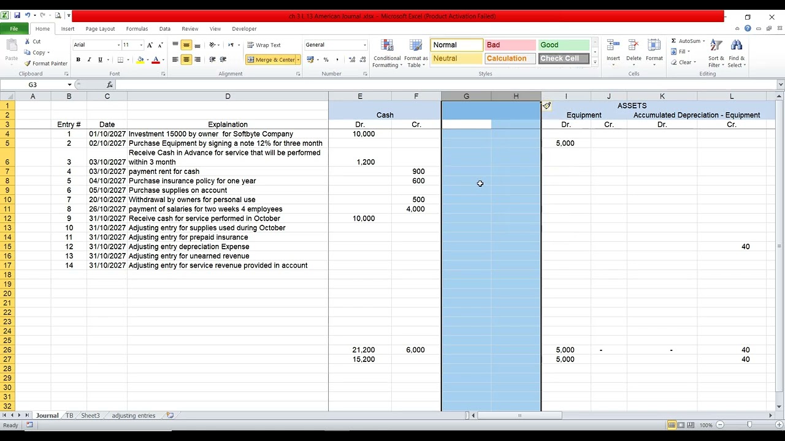Switch to the Formulas tab
Screen dimensions: 785x441
tap(137, 29)
